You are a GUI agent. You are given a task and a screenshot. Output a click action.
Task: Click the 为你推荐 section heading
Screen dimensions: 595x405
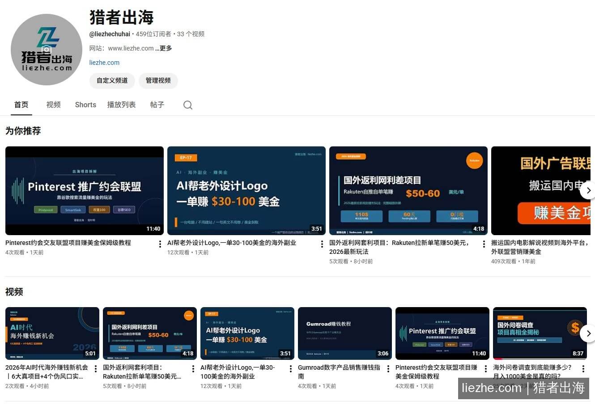[x=23, y=131]
